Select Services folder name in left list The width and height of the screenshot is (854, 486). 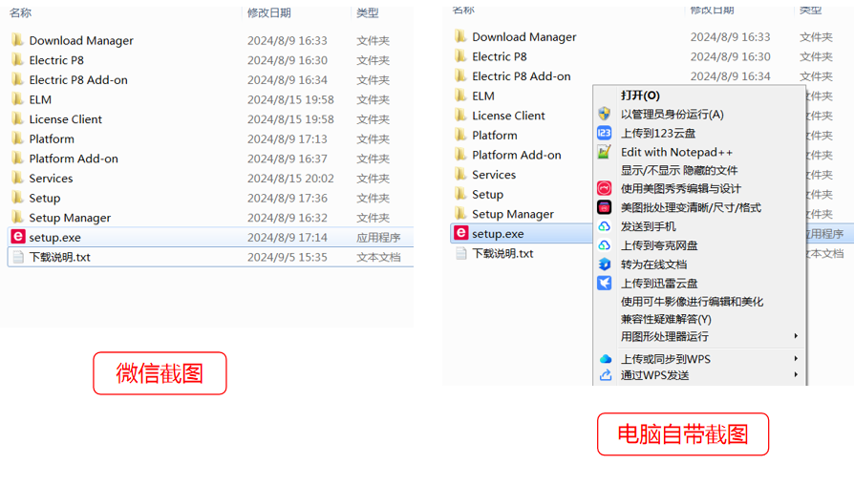pos(51,178)
